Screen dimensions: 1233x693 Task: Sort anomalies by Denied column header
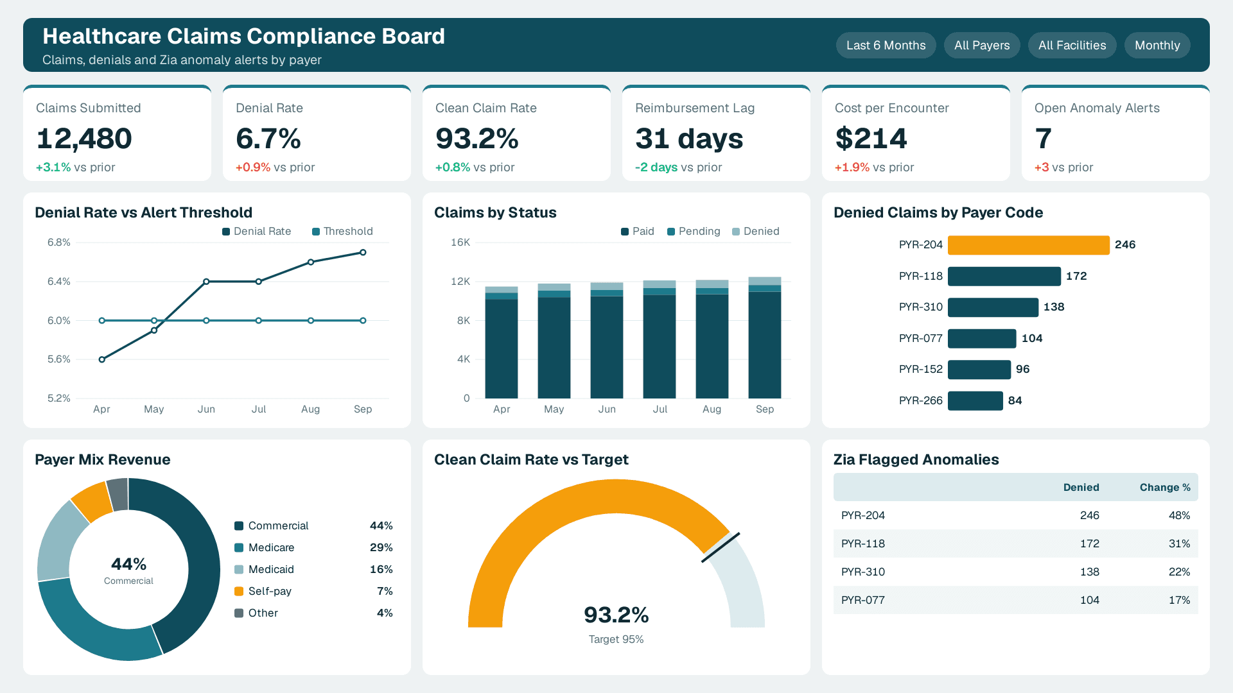1081,488
